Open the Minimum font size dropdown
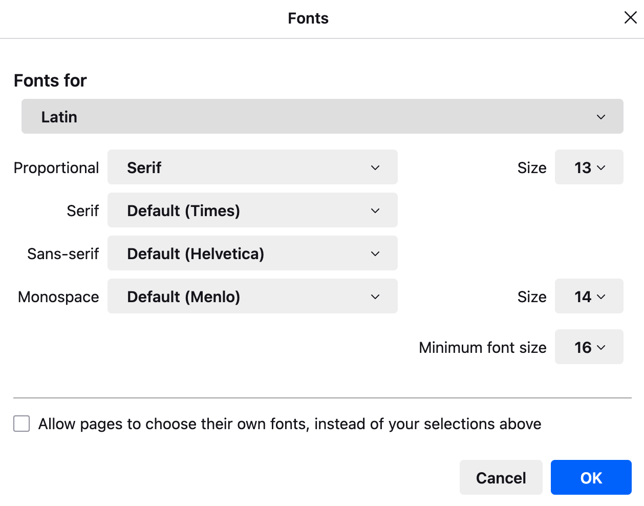 589,347
